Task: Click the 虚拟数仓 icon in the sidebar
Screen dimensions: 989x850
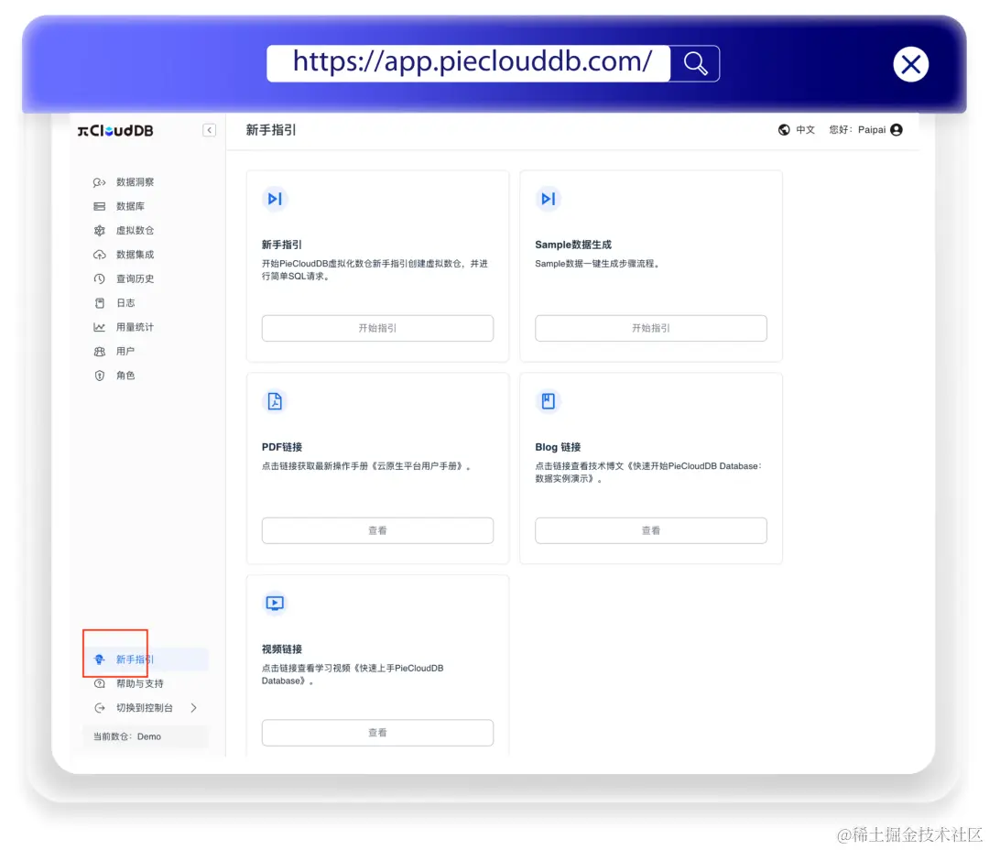Action: tap(99, 230)
